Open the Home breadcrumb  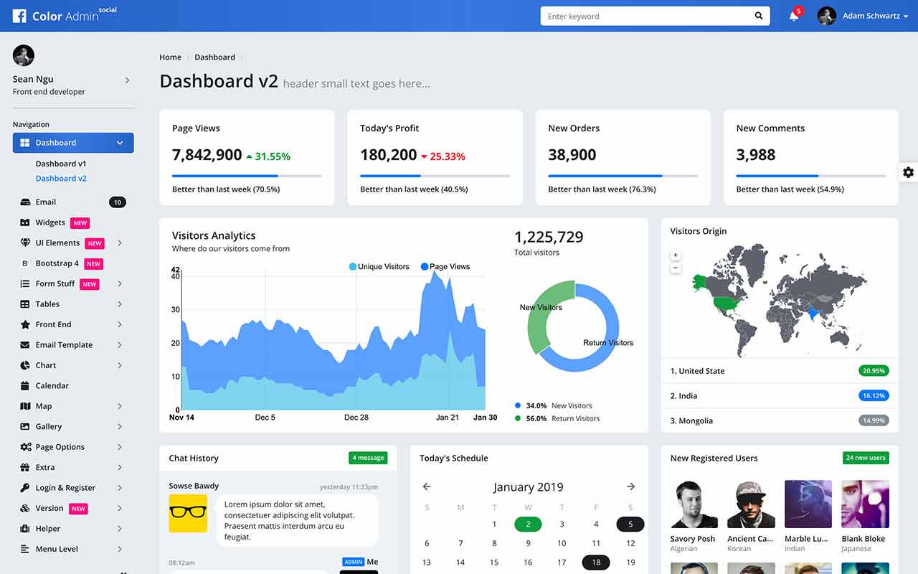(x=170, y=57)
